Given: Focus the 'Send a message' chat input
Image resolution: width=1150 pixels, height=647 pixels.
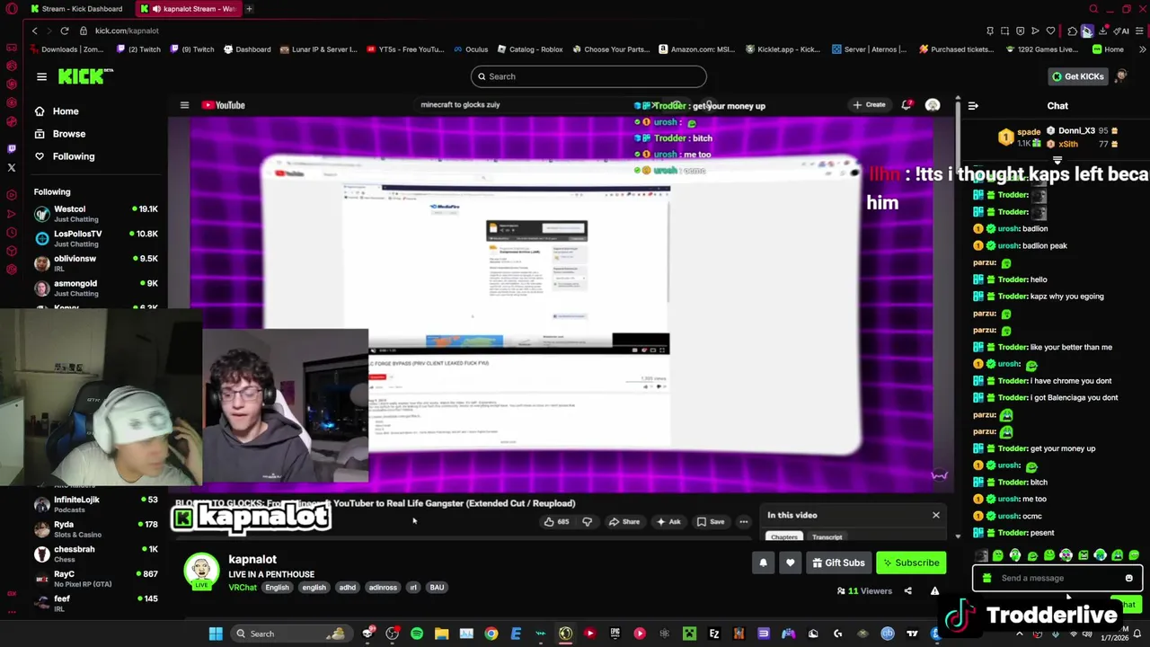Looking at the screenshot, I should (x=1057, y=578).
